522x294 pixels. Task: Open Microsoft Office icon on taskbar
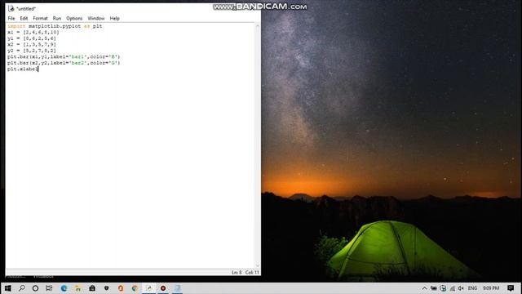[x=121, y=288]
